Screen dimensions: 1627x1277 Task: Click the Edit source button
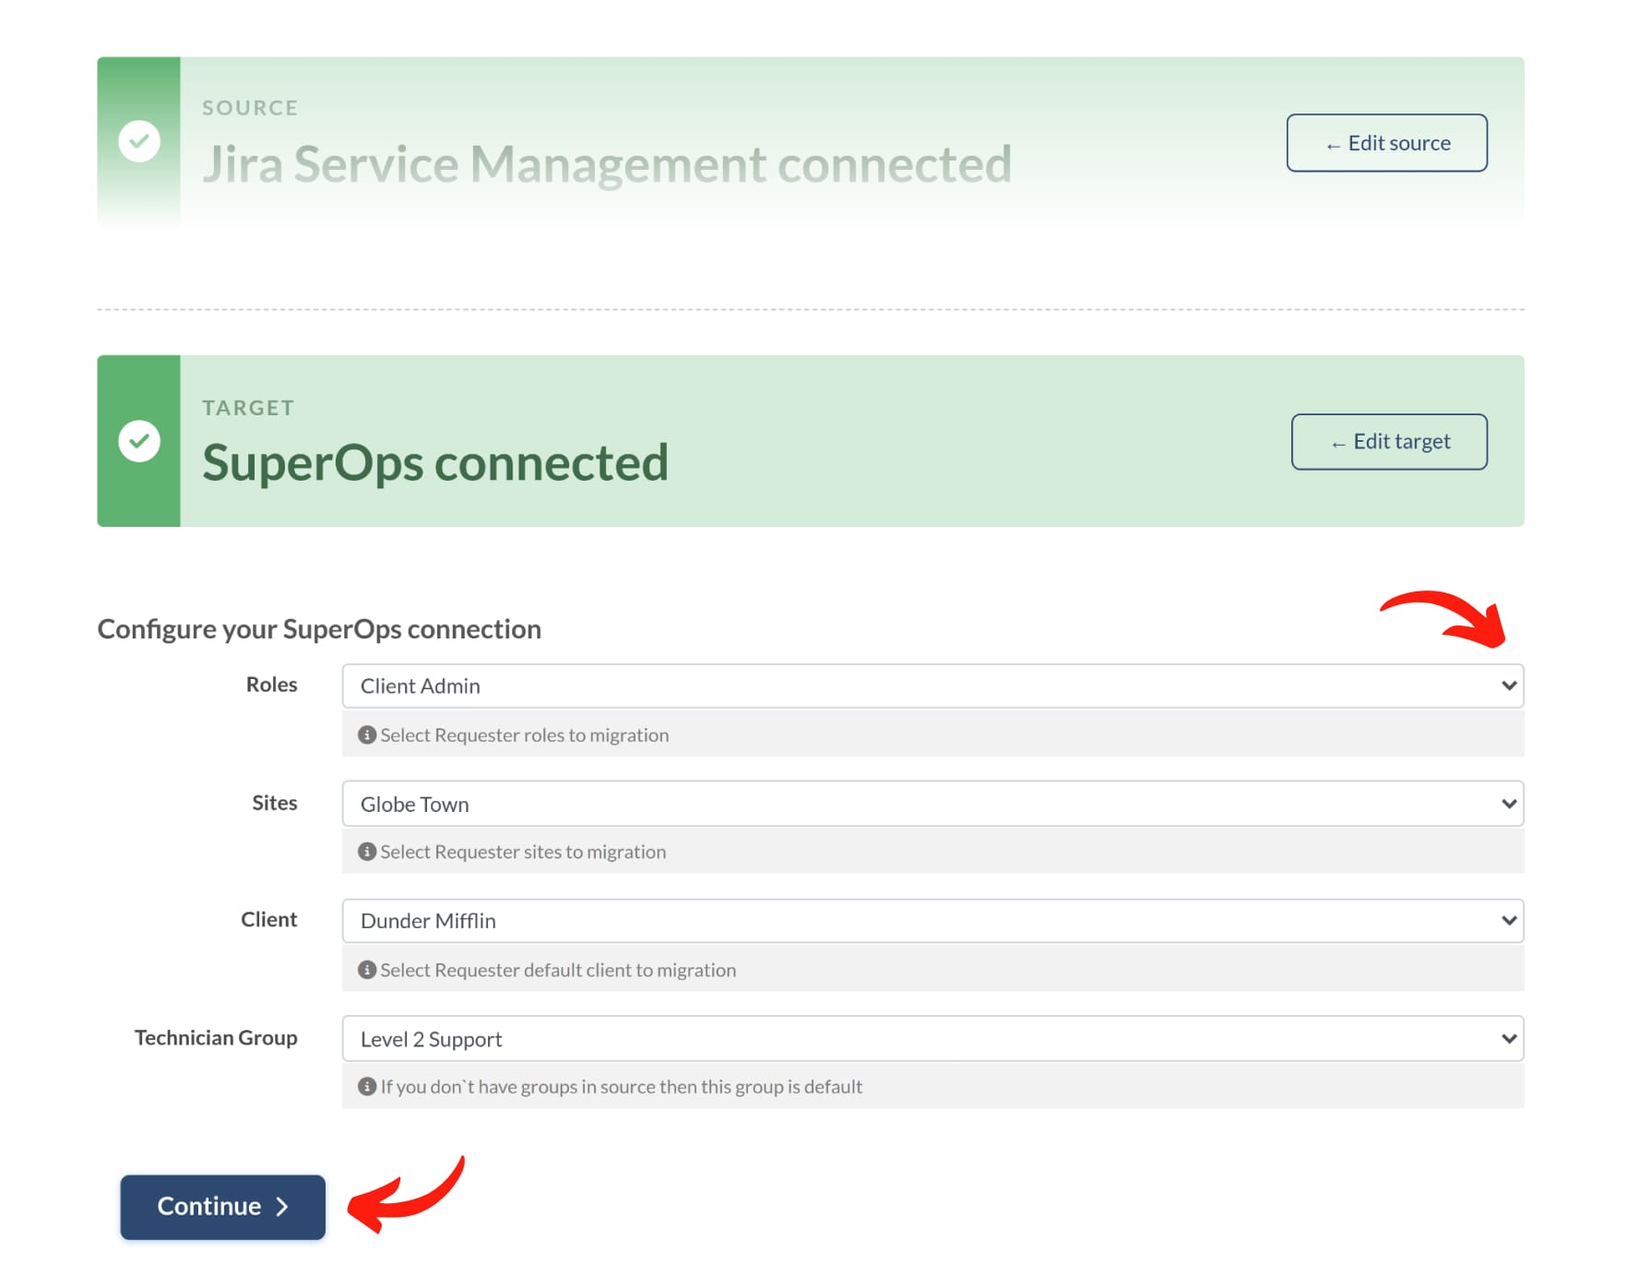point(1386,143)
